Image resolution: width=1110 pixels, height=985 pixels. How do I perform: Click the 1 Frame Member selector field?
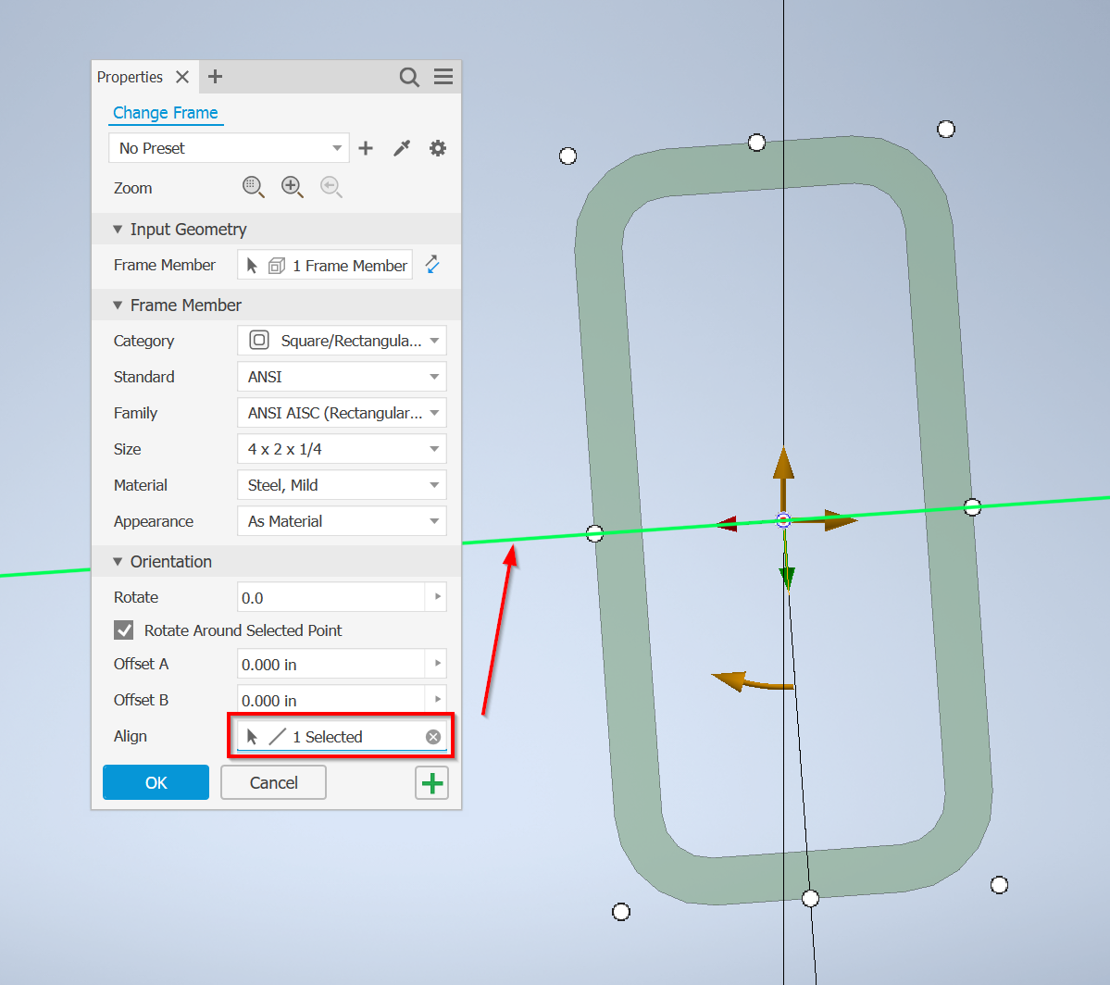click(325, 265)
